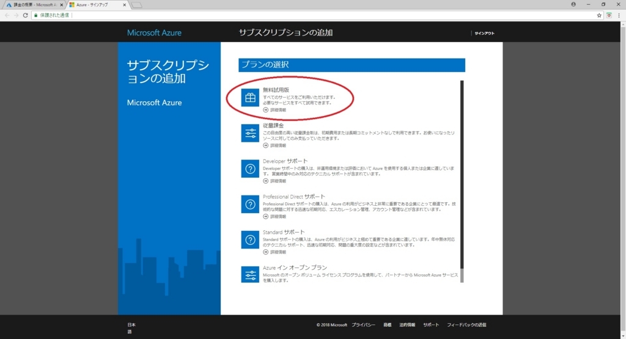The height and width of the screenshot is (339, 626).
Task: Select the 無料試用版 gift box icon
Action: [x=250, y=98]
